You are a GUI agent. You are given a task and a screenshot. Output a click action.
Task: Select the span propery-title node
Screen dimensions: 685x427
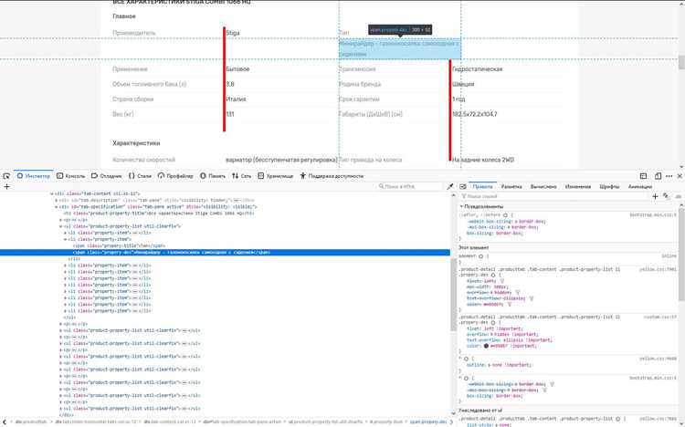coord(119,245)
